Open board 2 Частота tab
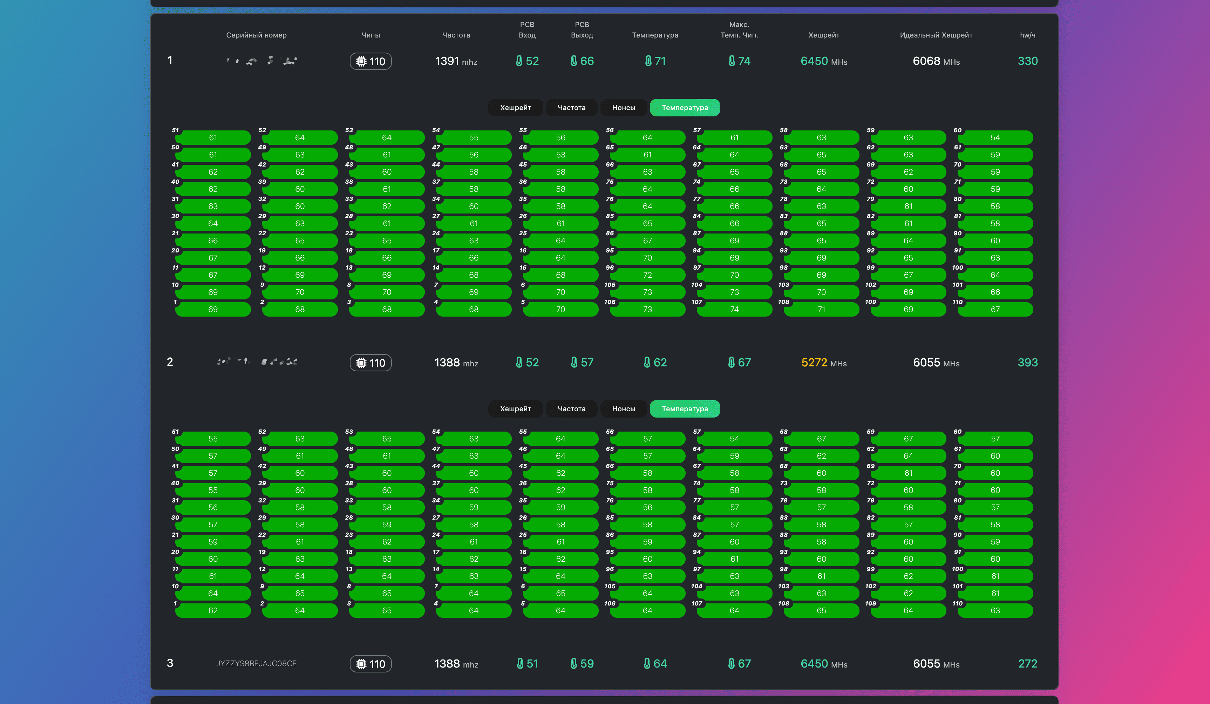 [571, 409]
